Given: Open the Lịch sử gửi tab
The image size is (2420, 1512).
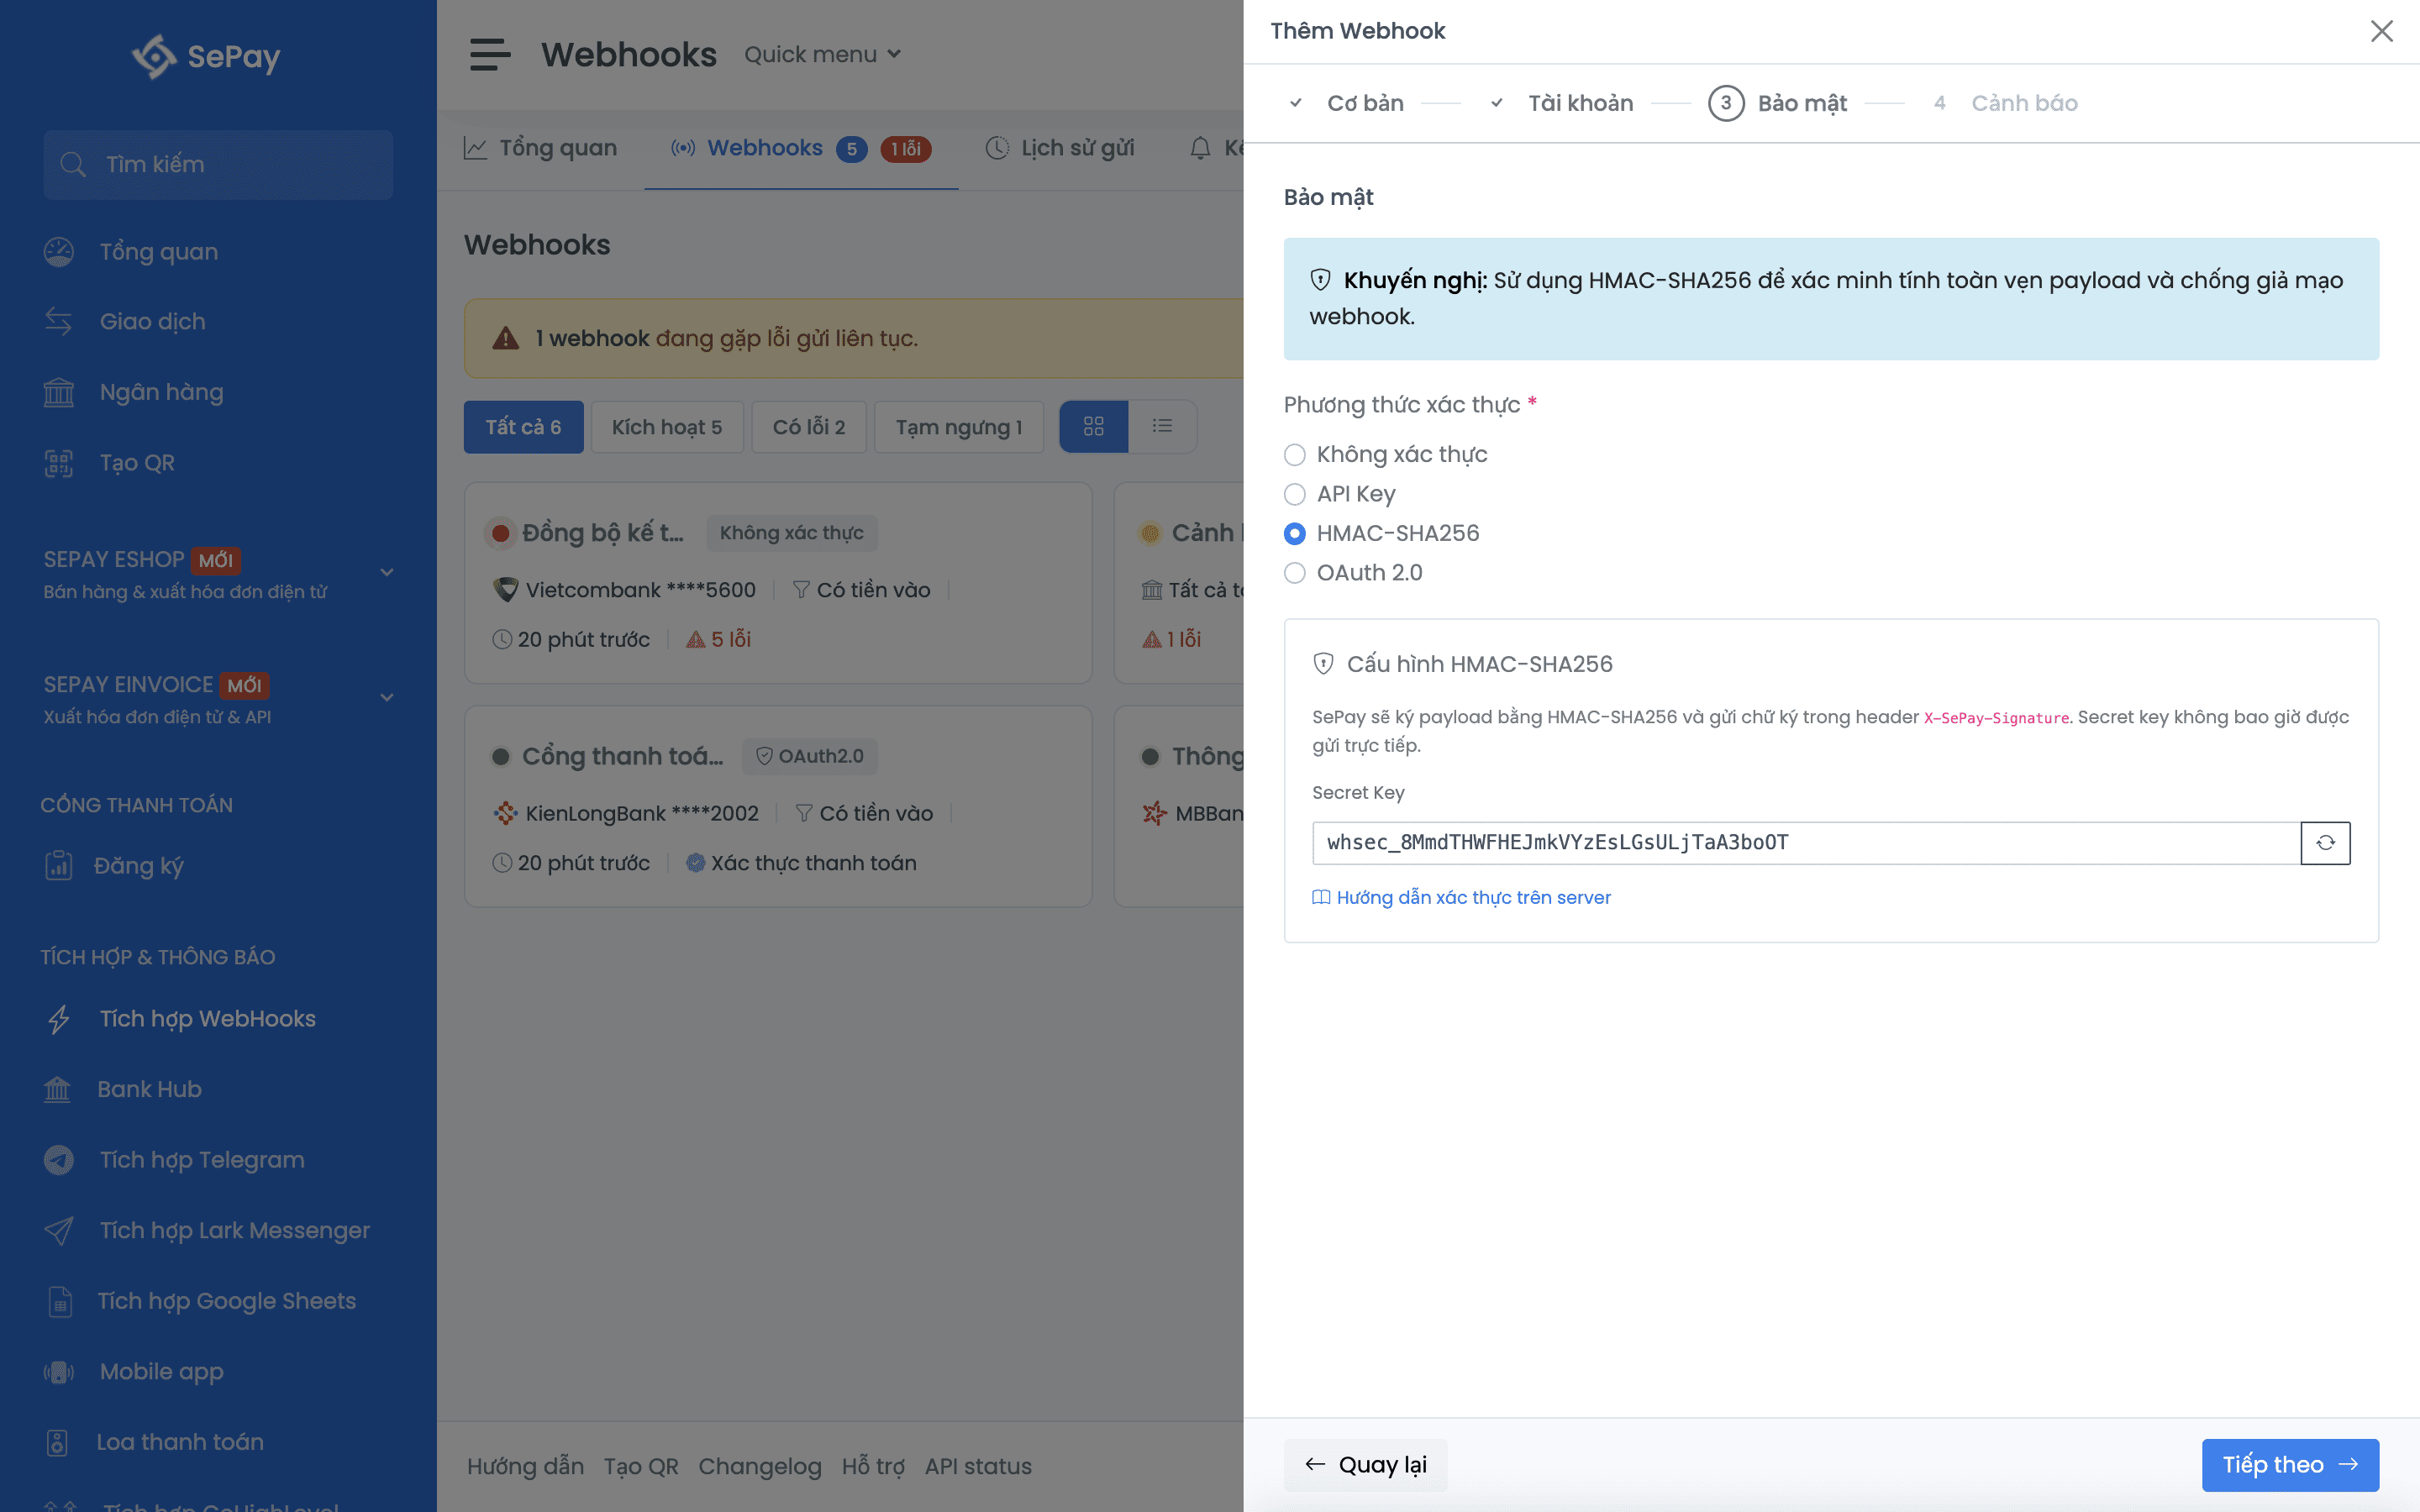Looking at the screenshot, I should pos(1060,148).
